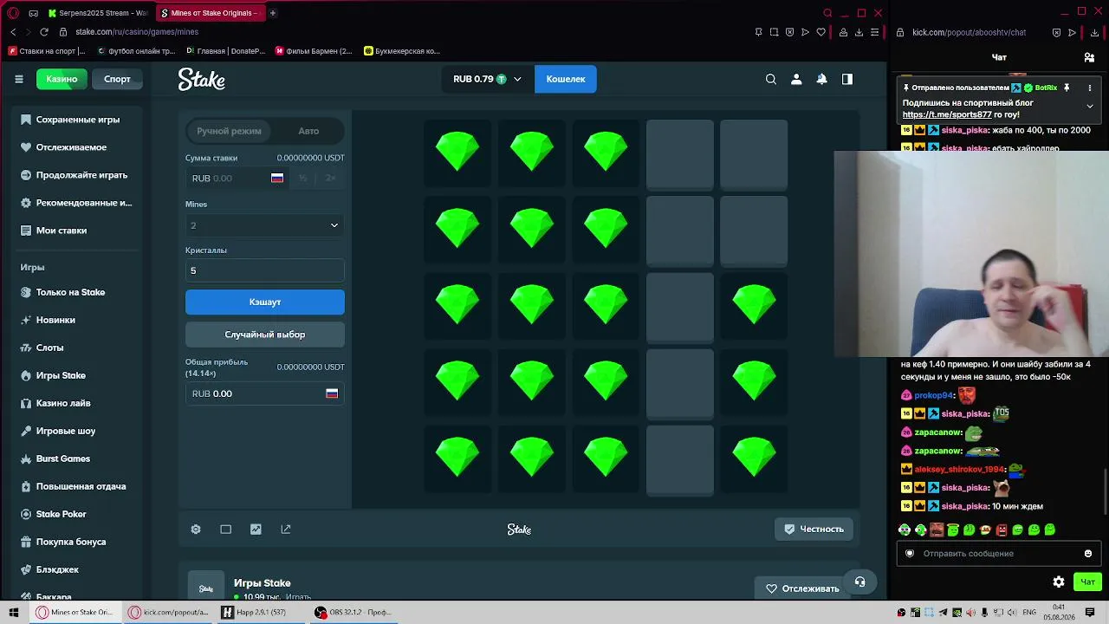The width and height of the screenshot is (1109, 624).
Task: Open OBS 32.1.2 in the taskbar
Action: pos(353,612)
